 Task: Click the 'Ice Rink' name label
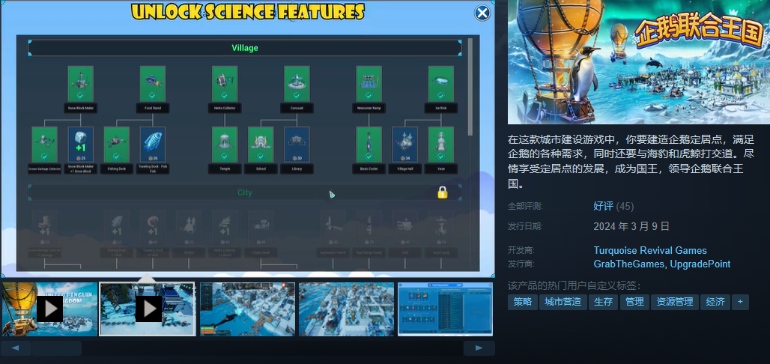441,108
